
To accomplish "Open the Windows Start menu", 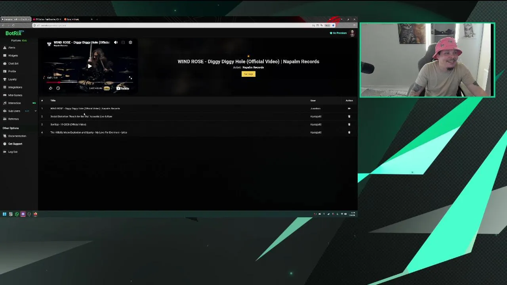I will [4, 214].
